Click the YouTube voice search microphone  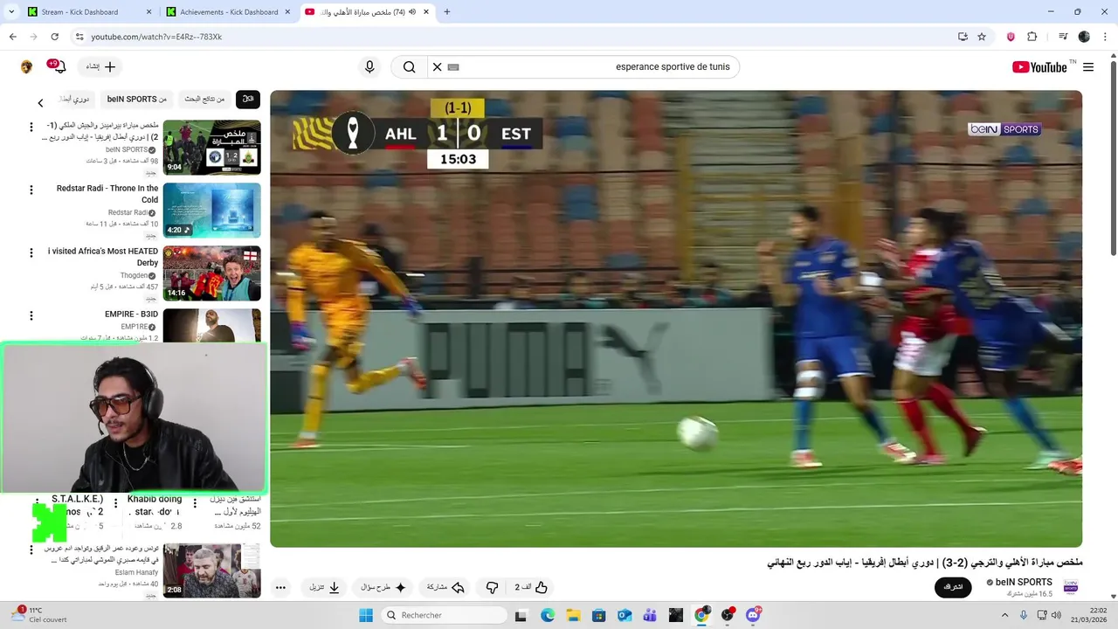369,67
